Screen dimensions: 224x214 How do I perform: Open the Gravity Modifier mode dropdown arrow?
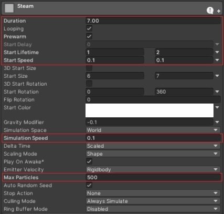tap(217, 122)
